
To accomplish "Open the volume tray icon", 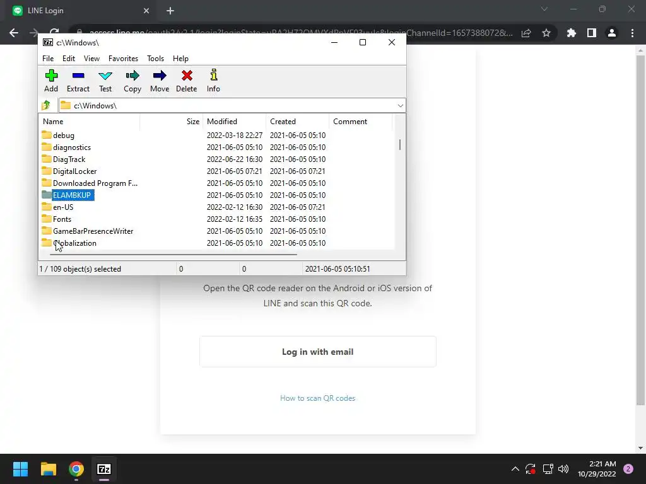I will tap(563, 469).
